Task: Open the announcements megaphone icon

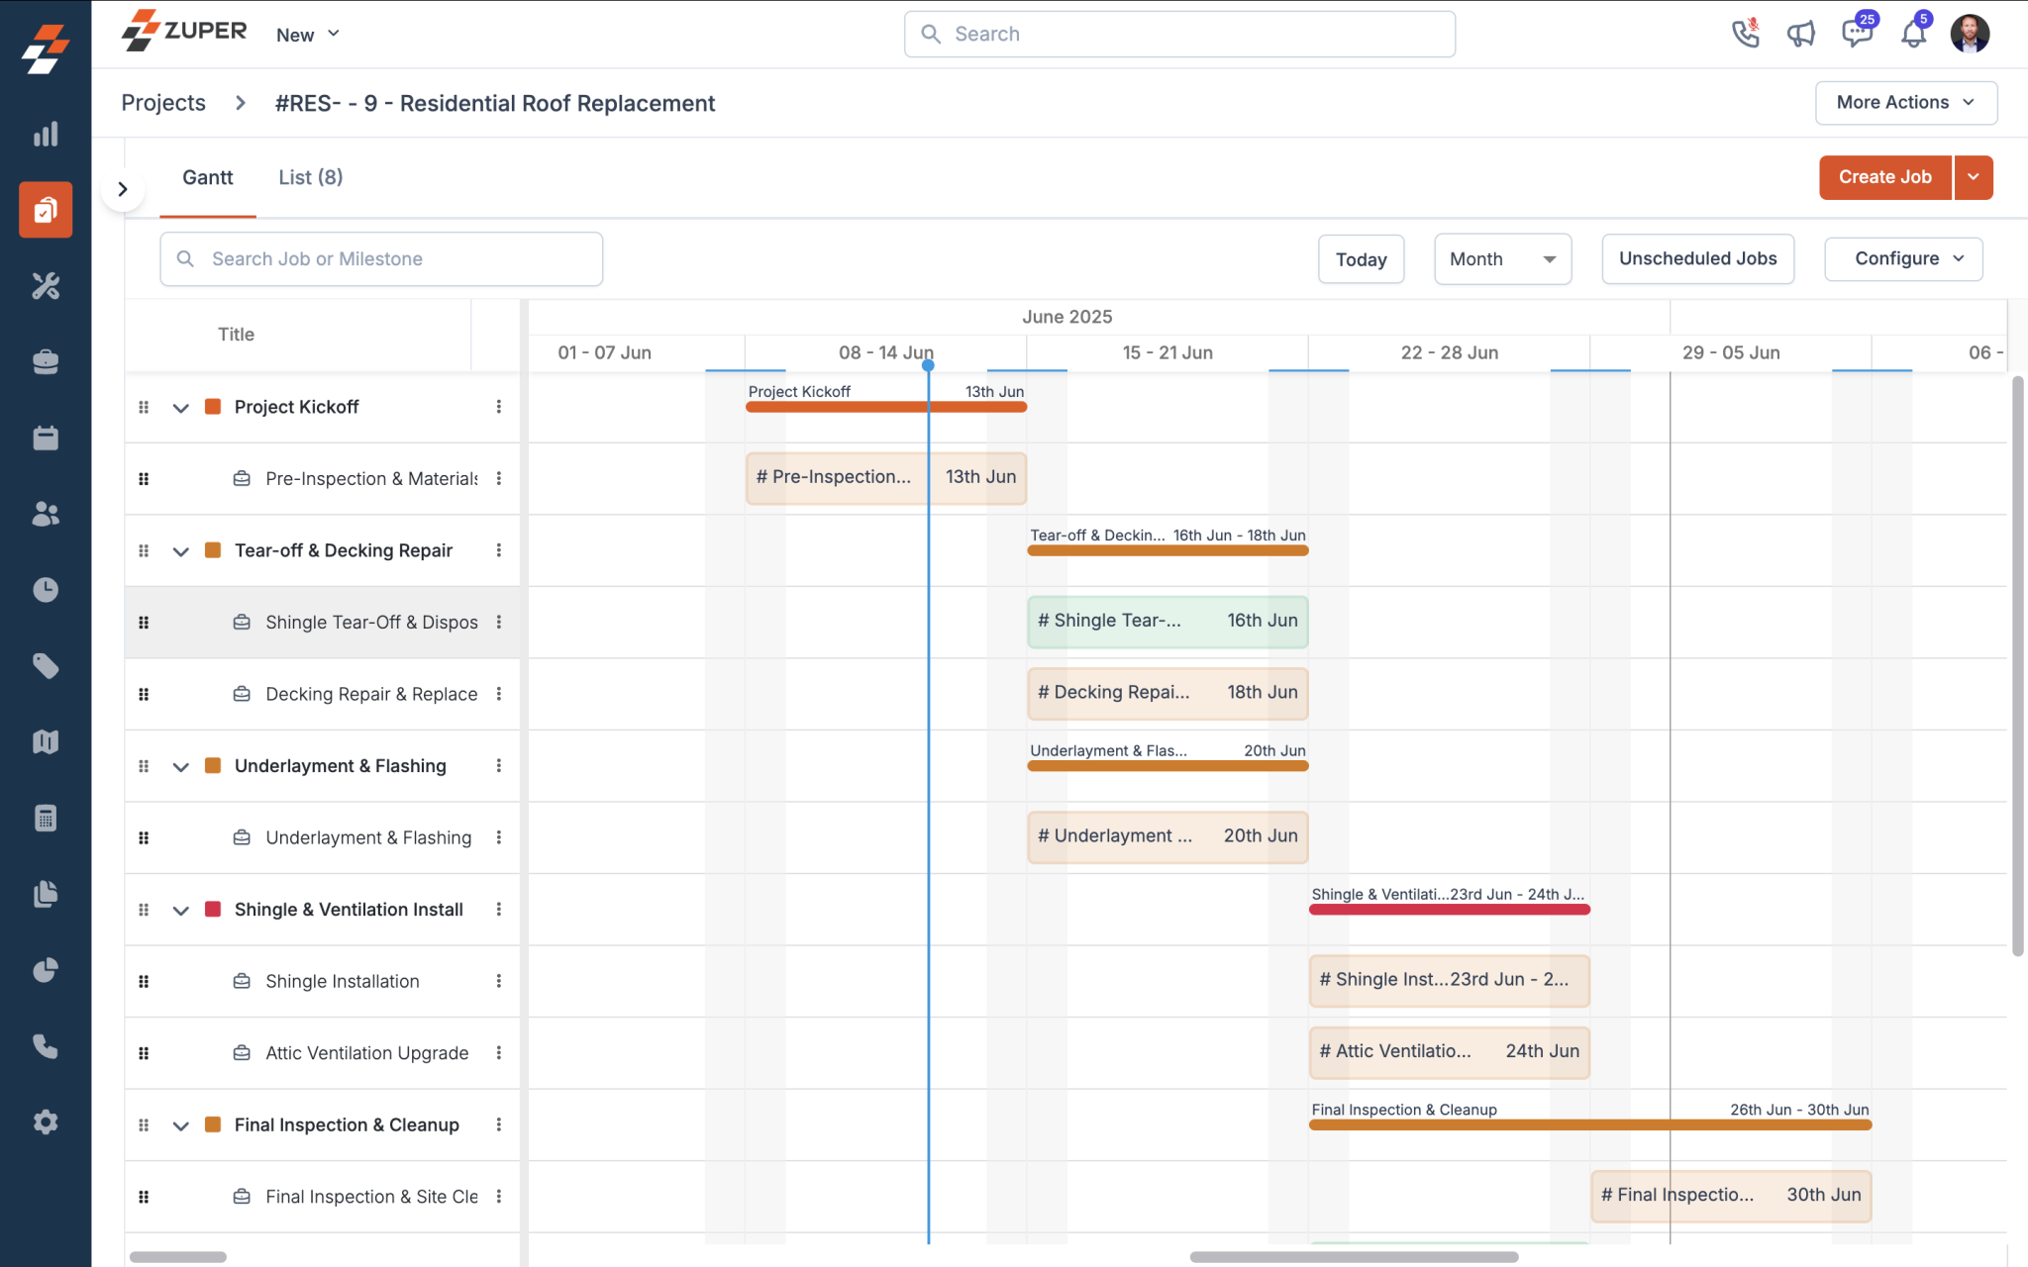Action: pyautogui.click(x=1800, y=33)
